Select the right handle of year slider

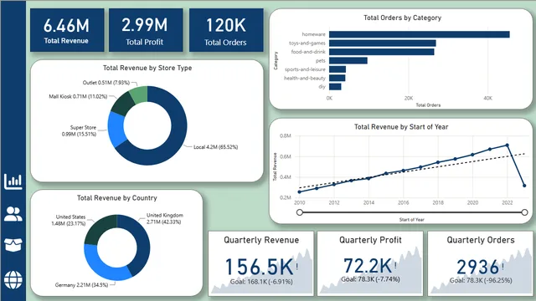[525, 212]
